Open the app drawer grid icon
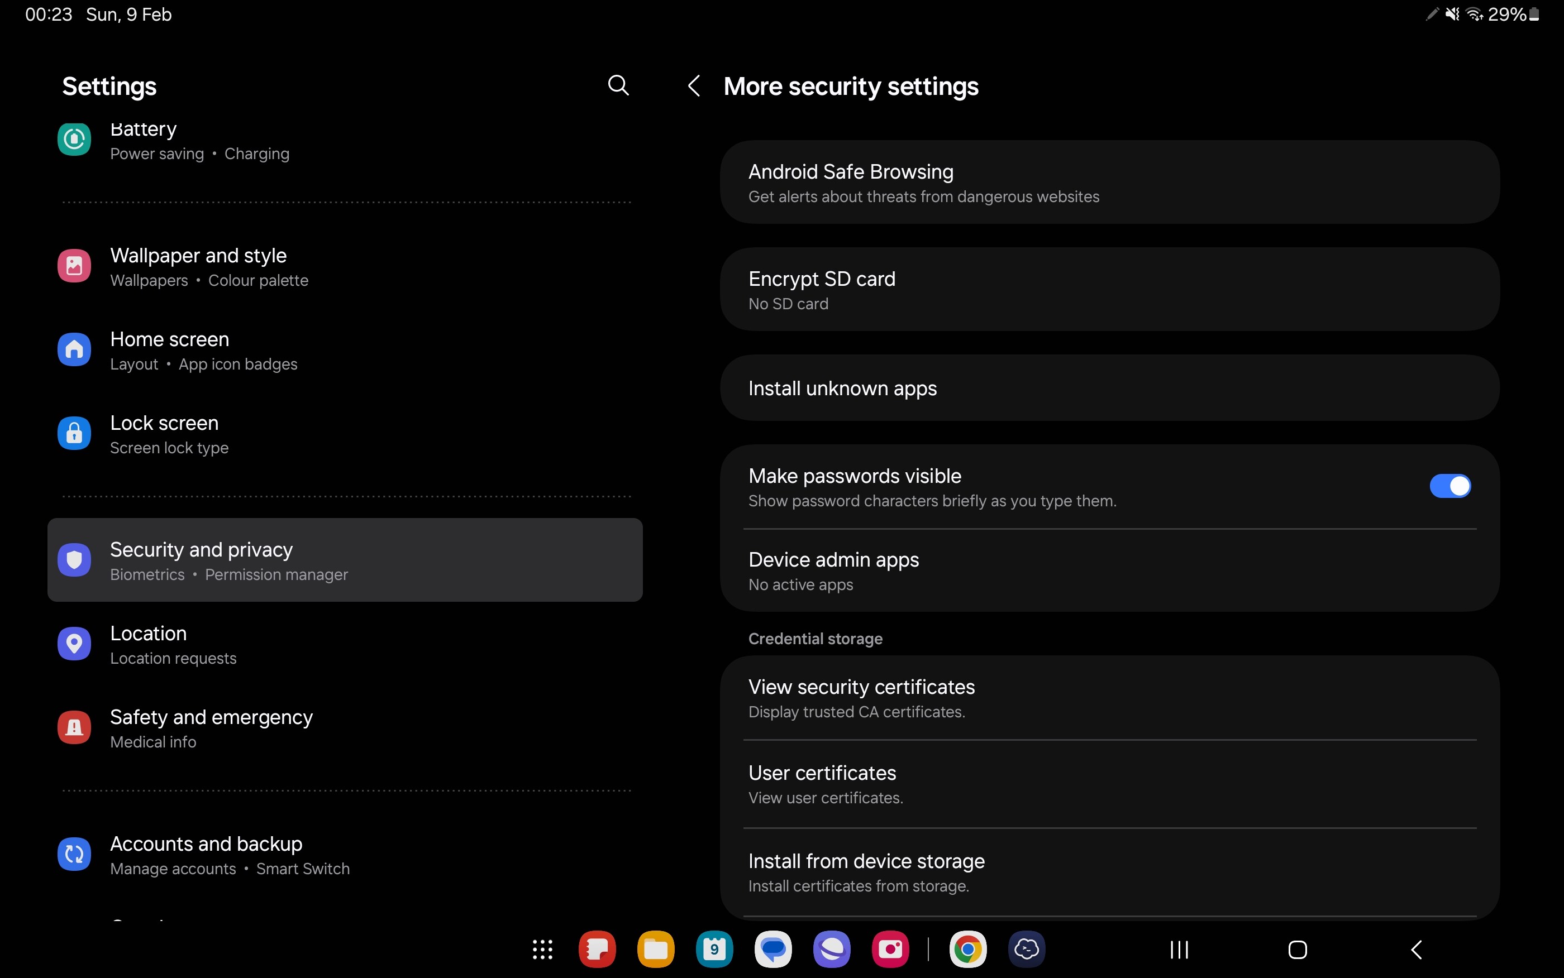1564x978 pixels. pos(542,950)
